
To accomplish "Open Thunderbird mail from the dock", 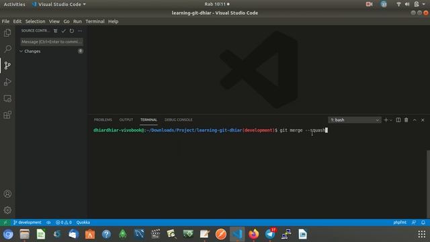I will tap(73, 234).
